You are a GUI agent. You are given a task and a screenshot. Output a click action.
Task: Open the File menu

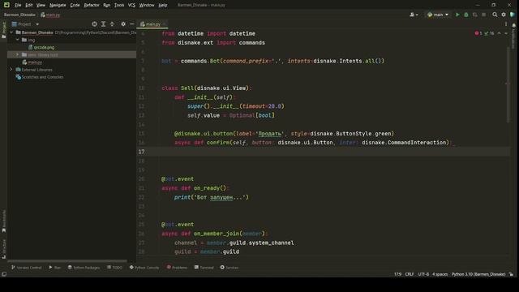click(18, 6)
